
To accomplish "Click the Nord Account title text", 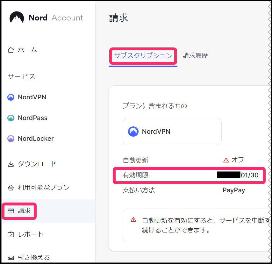I will coord(56,18).
